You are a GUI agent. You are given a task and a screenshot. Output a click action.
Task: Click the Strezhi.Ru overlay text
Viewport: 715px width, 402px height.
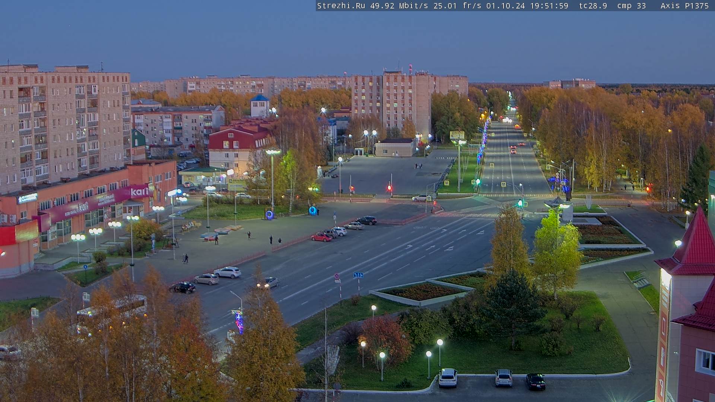(x=341, y=6)
